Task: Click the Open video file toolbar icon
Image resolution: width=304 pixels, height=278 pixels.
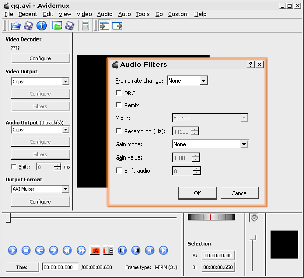Action: tap(16, 26)
